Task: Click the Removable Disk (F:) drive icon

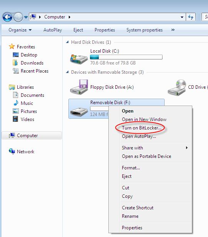Action: (79, 111)
